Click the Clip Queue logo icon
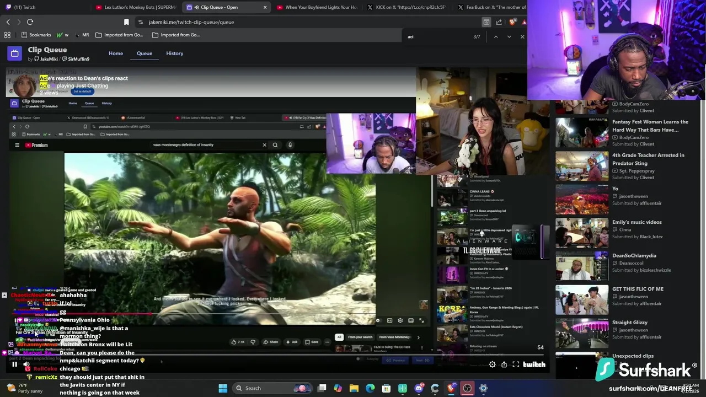The image size is (706, 397). coord(14,53)
